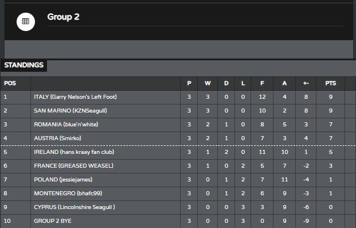Click POLAND (jessiejames) team name

(63, 180)
